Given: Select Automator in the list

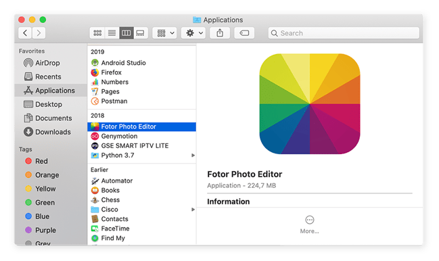Looking at the screenshot, I should [141, 181].
